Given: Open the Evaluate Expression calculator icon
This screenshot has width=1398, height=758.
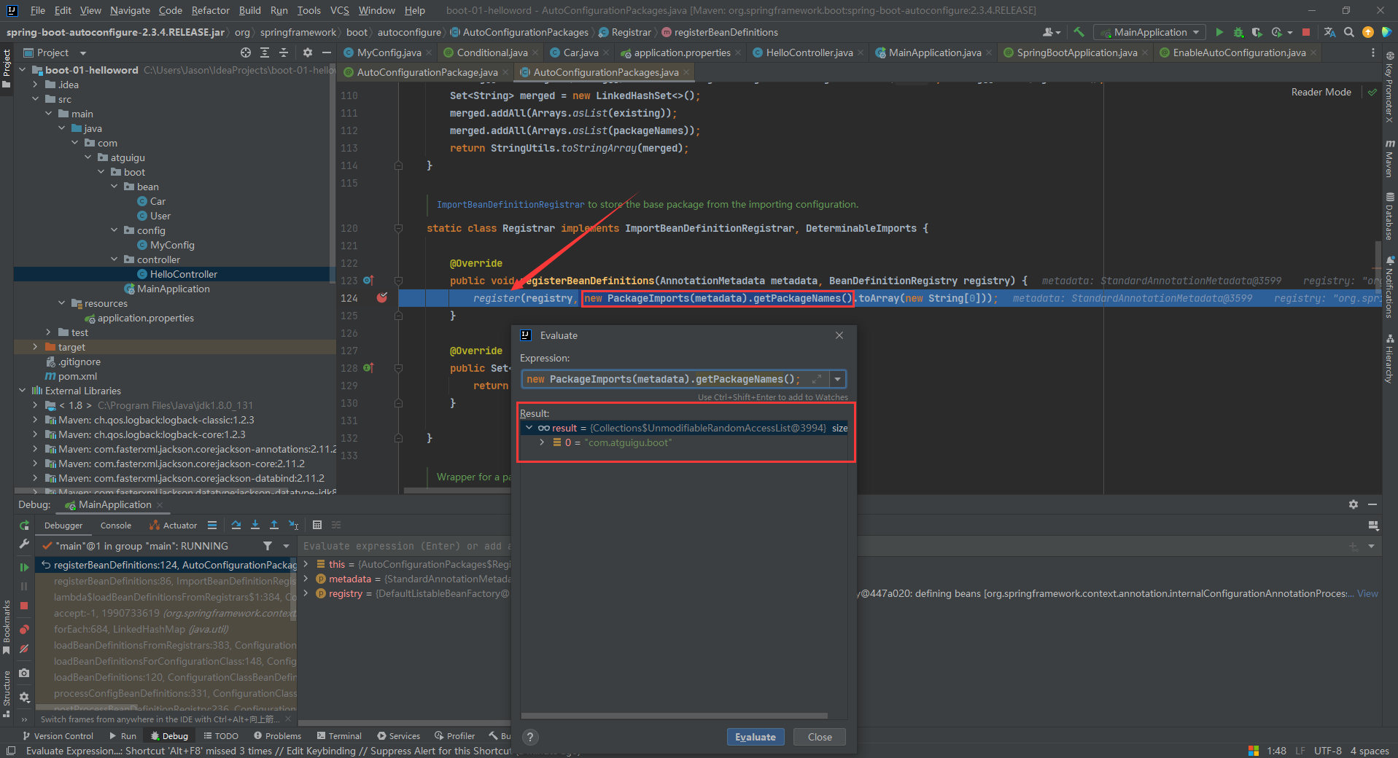Looking at the screenshot, I should coord(317,525).
